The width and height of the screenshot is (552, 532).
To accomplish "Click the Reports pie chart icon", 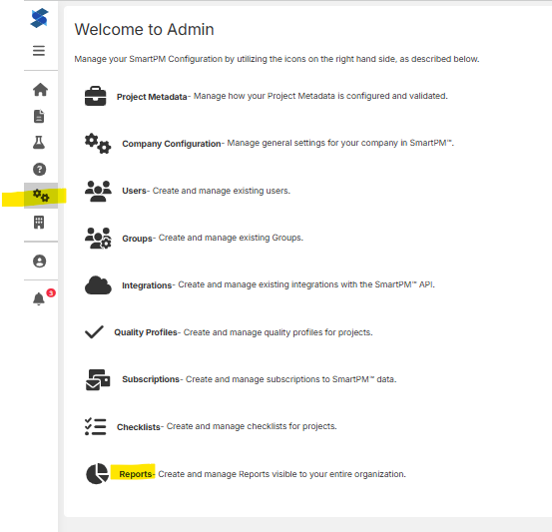I will (97, 473).
